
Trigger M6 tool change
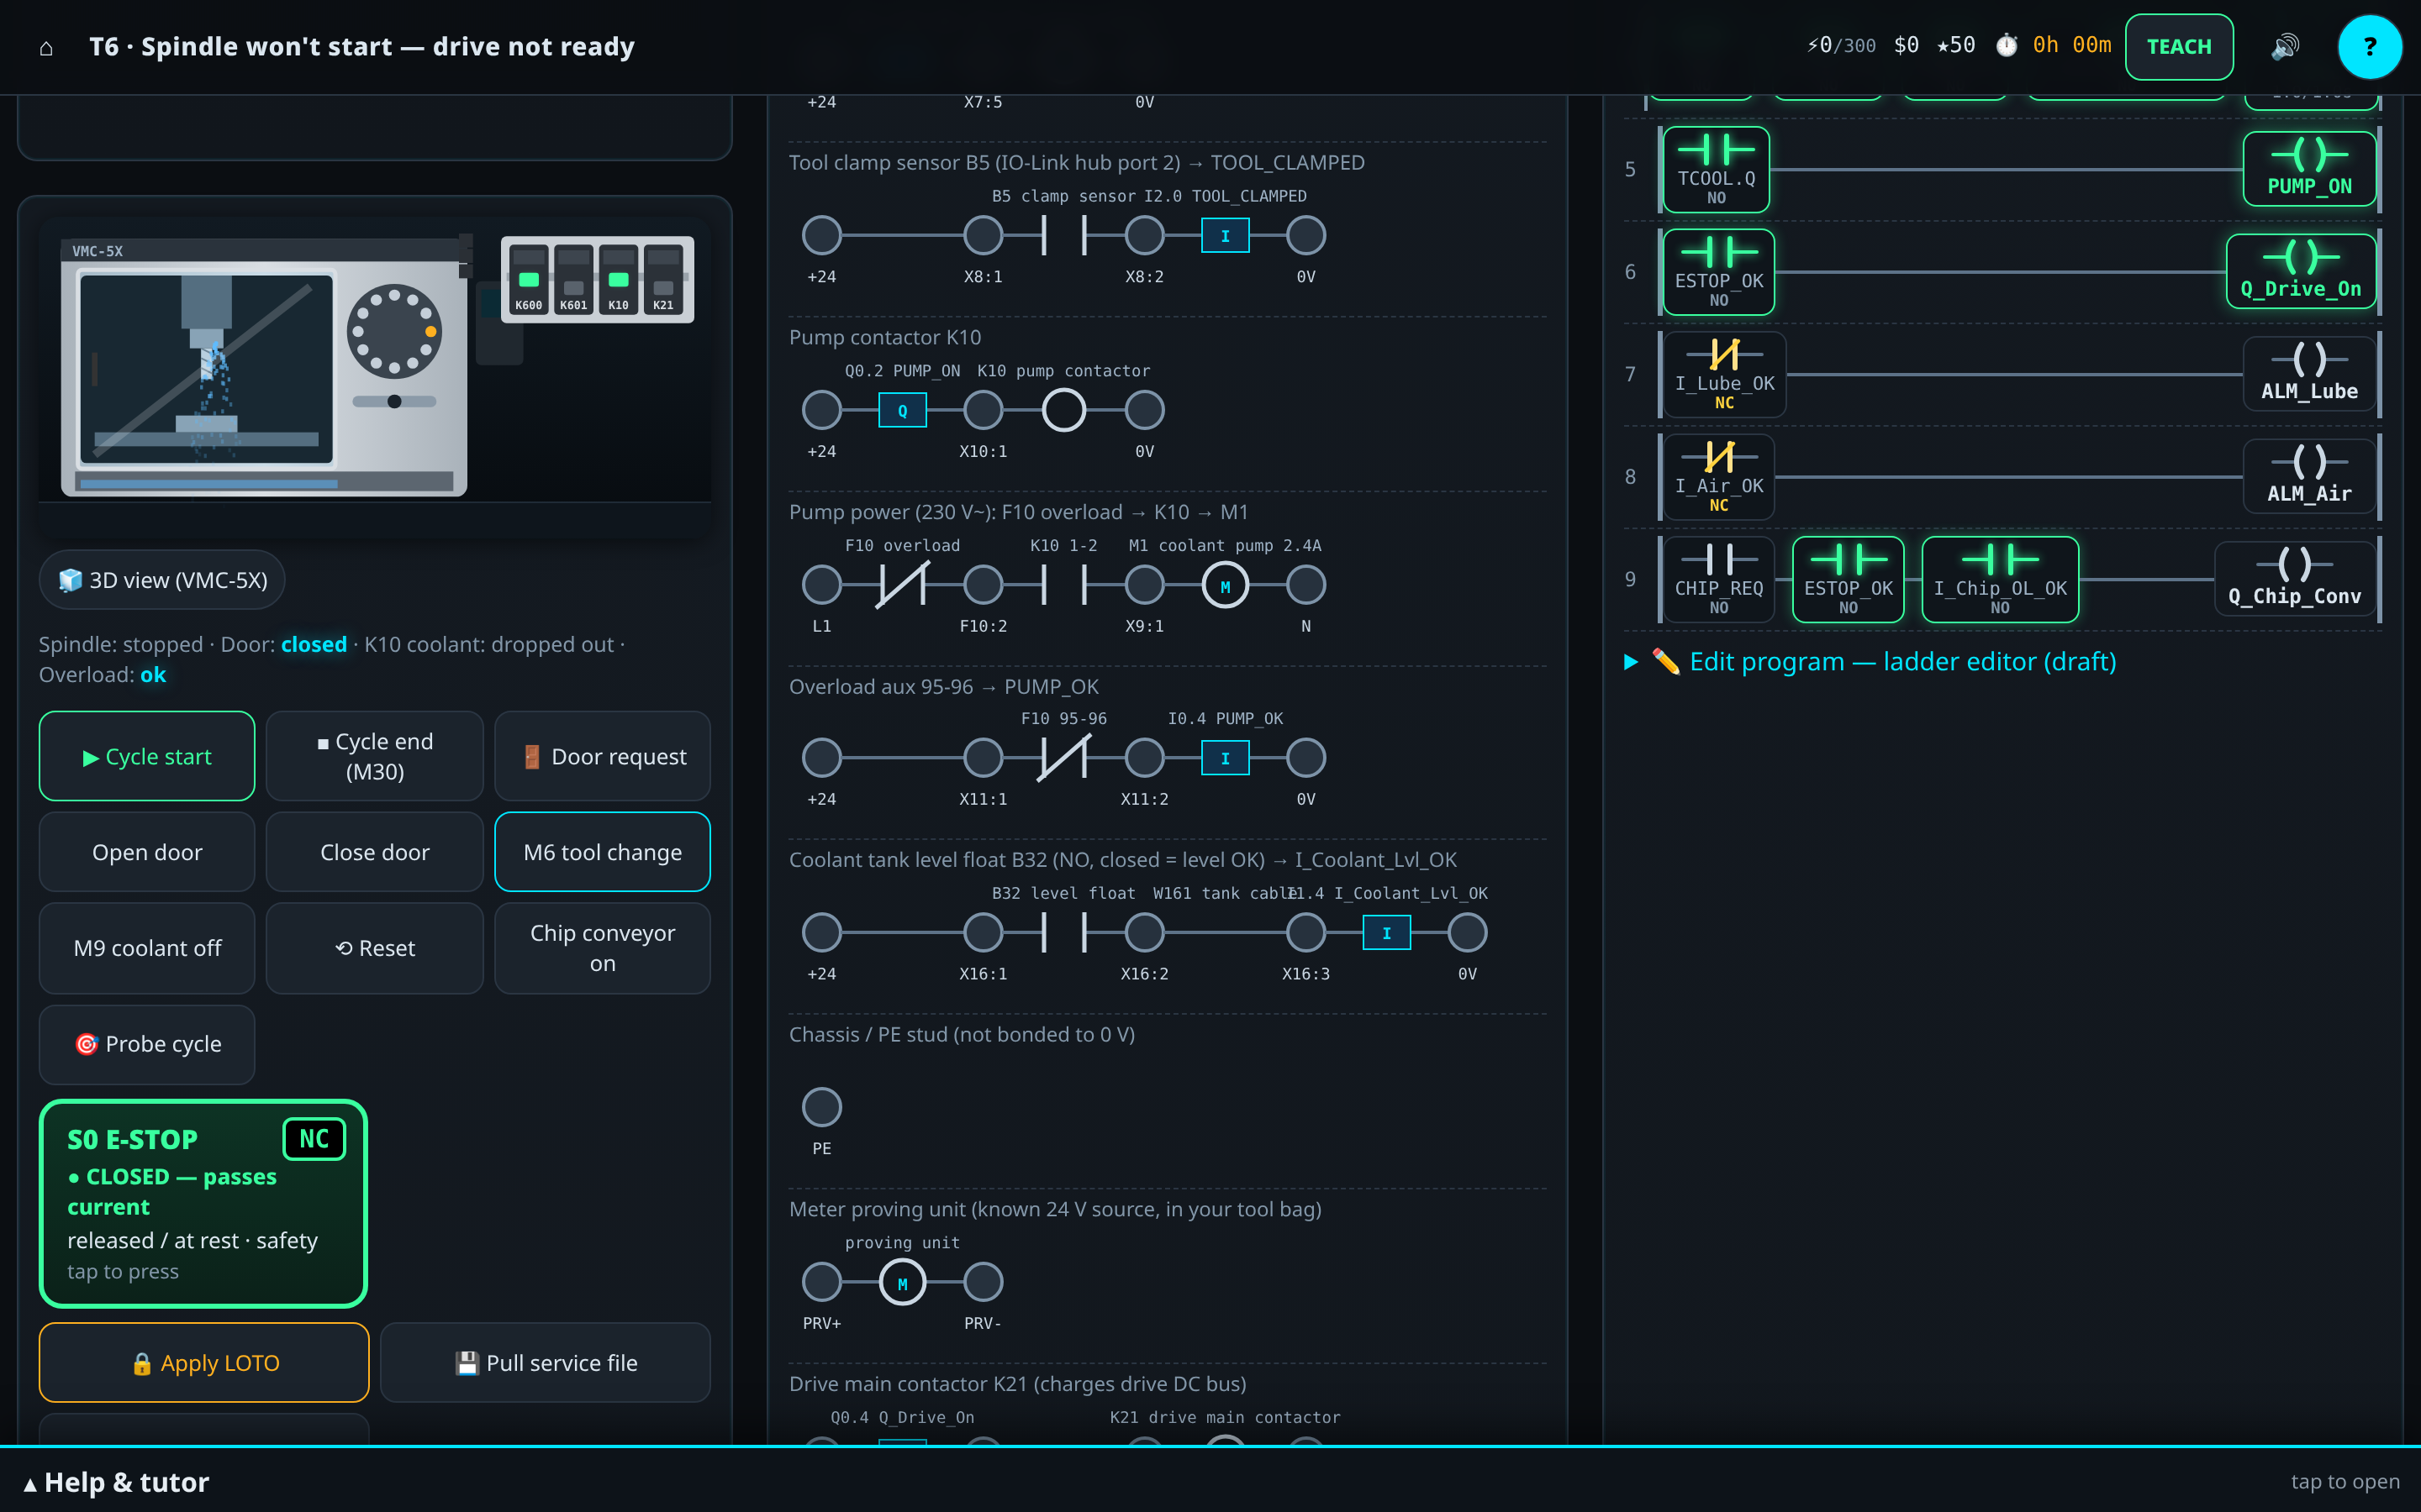(602, 852)
